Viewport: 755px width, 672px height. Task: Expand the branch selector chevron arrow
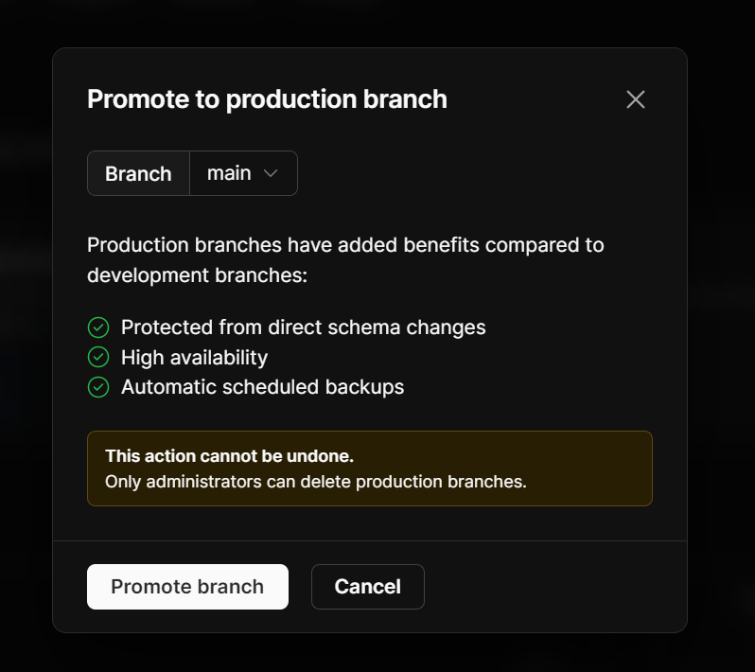tap(271, 173)
